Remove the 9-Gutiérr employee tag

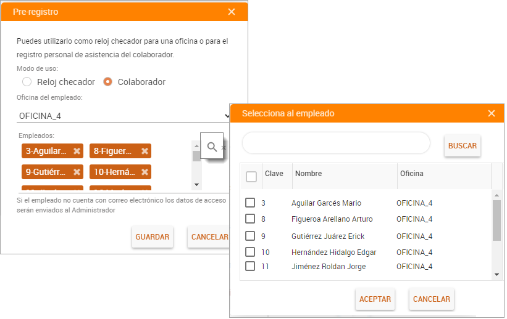(77, 172)
